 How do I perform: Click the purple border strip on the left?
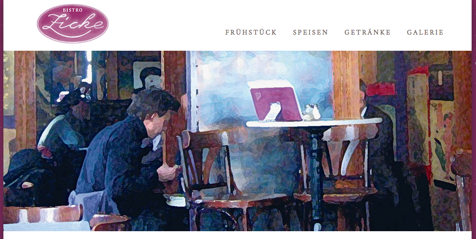pos(1,119)
